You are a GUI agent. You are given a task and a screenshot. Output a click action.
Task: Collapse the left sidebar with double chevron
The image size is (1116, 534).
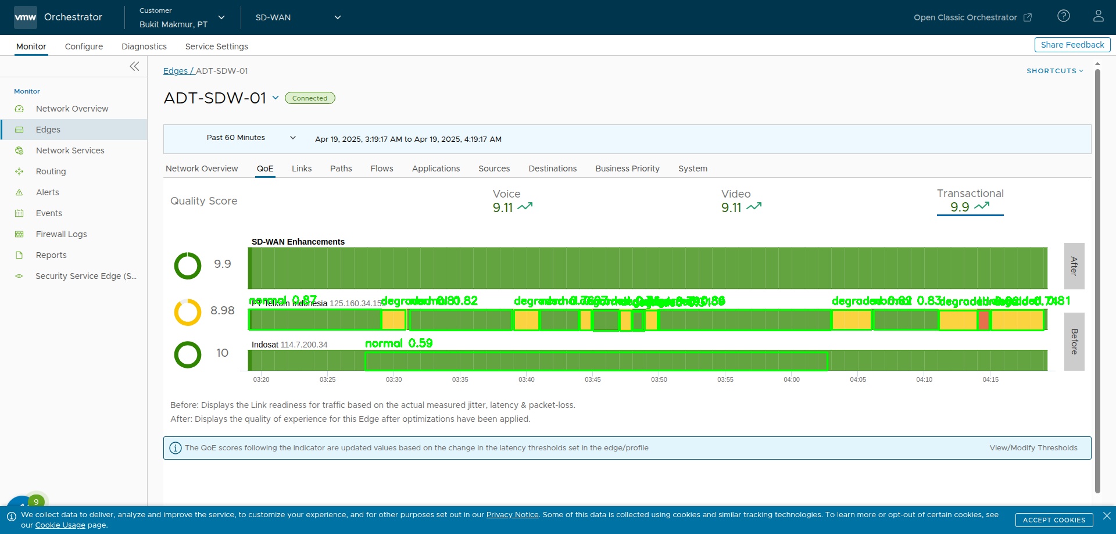(x=134, y=66)
